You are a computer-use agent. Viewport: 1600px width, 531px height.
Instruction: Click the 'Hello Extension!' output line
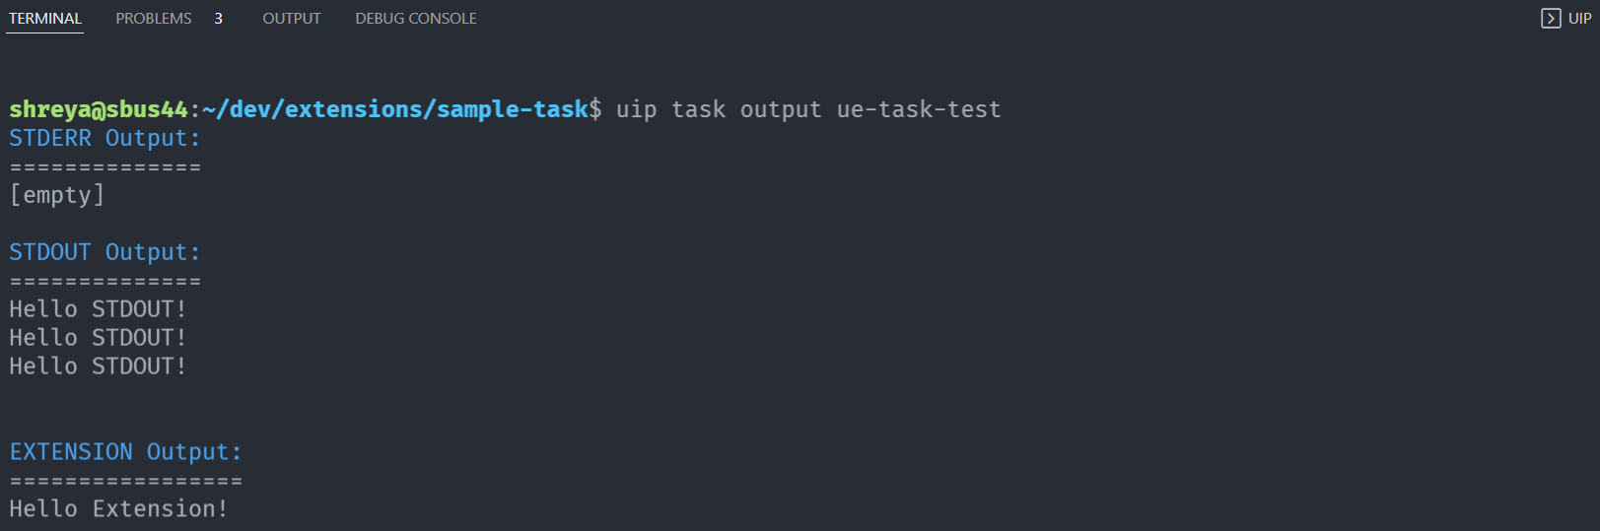pyautogui.click(x=118, y=509)
